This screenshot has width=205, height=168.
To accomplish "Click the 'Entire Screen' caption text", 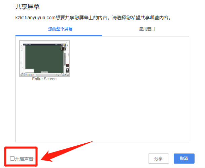I will tap(44, 79).
